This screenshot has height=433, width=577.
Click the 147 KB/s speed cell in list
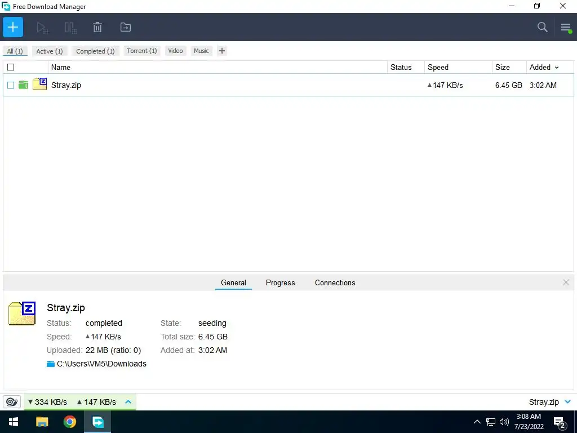(445, 85)
